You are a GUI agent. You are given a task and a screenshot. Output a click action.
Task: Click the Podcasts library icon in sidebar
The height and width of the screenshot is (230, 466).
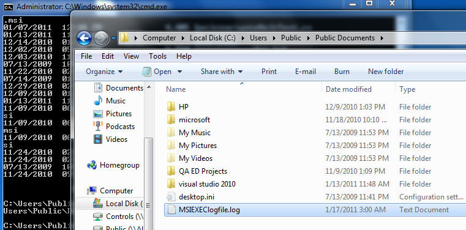click(x=98, y=126)
